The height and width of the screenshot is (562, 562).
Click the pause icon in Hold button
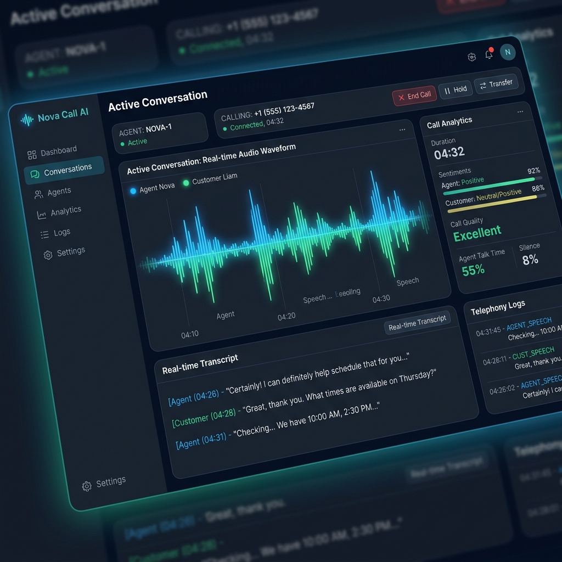pyautogui.click(x=447, y=91)
